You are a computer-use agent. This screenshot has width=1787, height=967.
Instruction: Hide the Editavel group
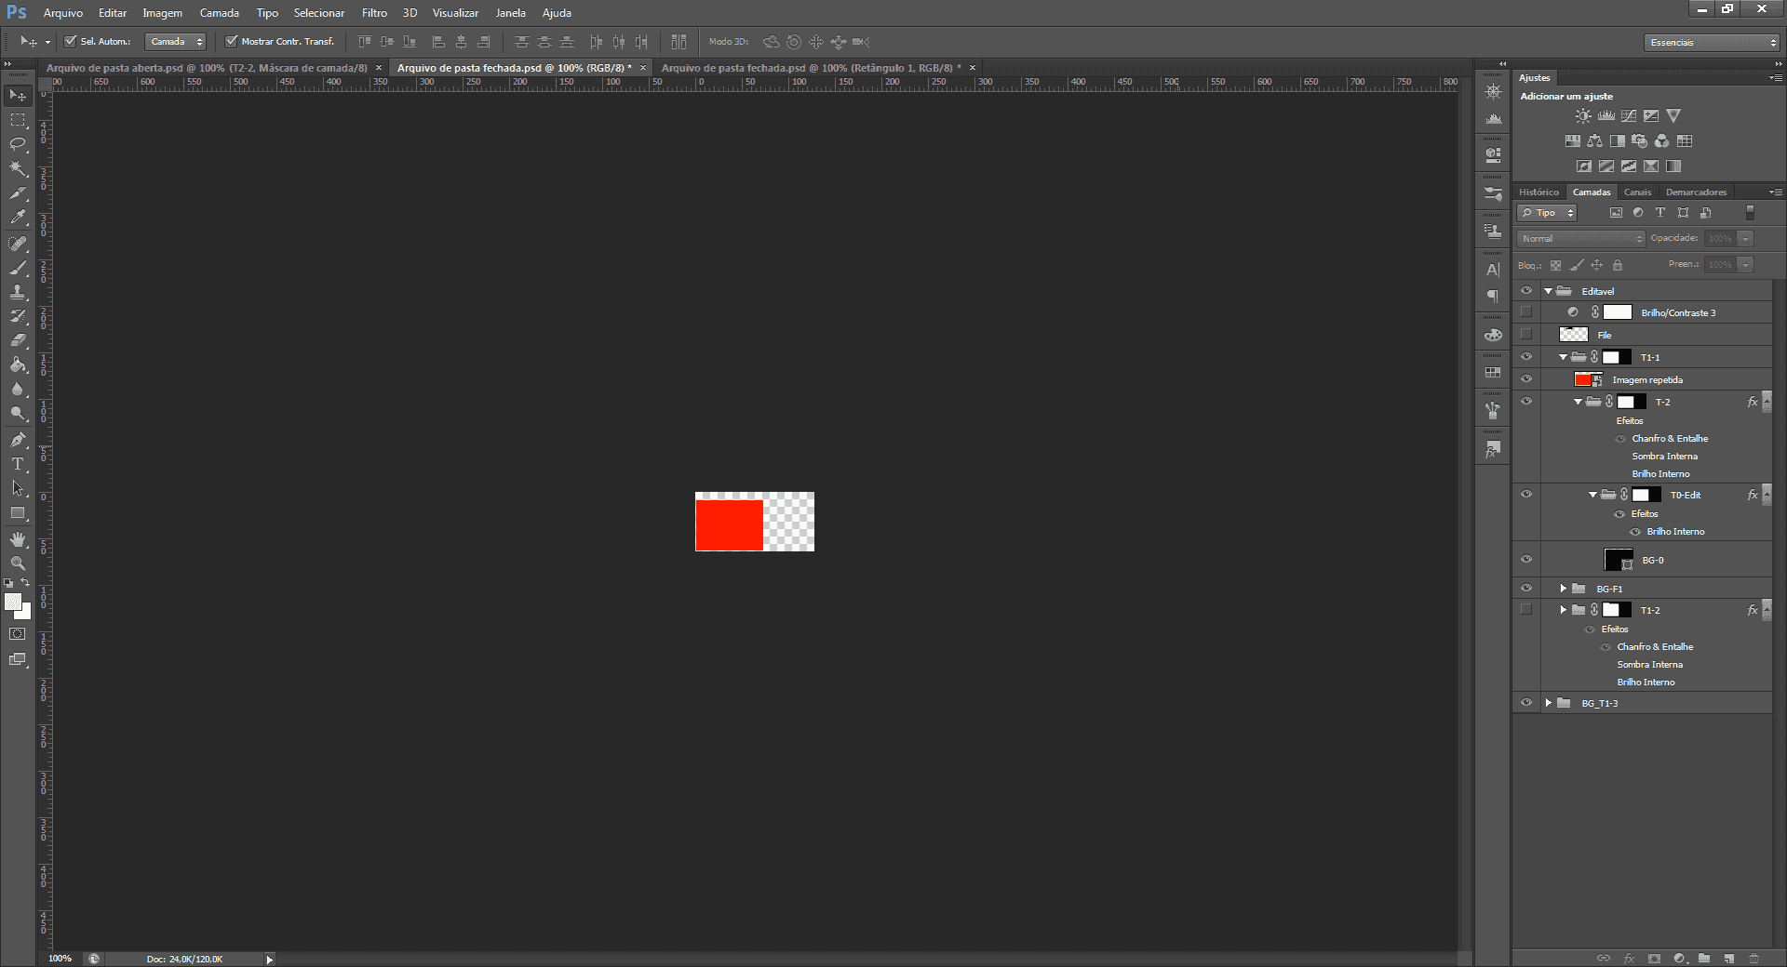click(1525, 291)
